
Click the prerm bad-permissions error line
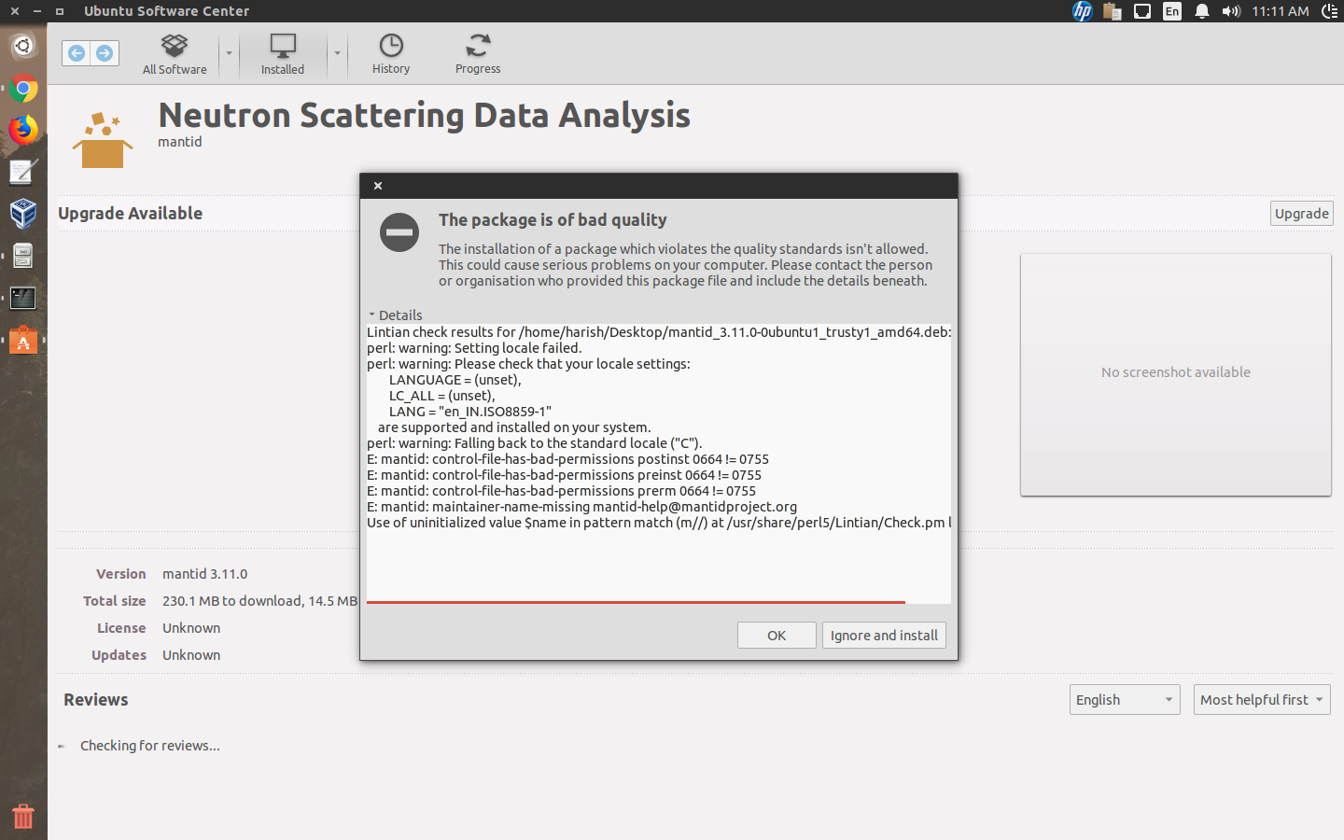pos(561,491)
